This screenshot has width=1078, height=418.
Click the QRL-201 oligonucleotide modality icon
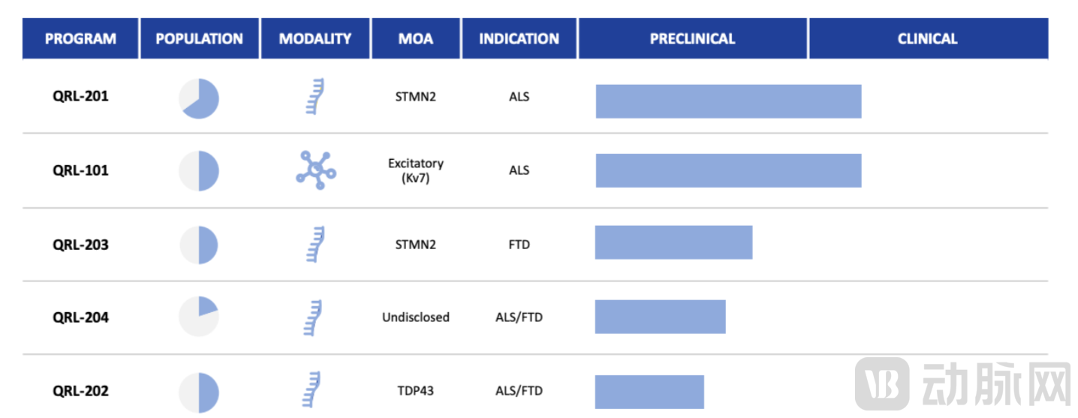[x=315, y=96]
